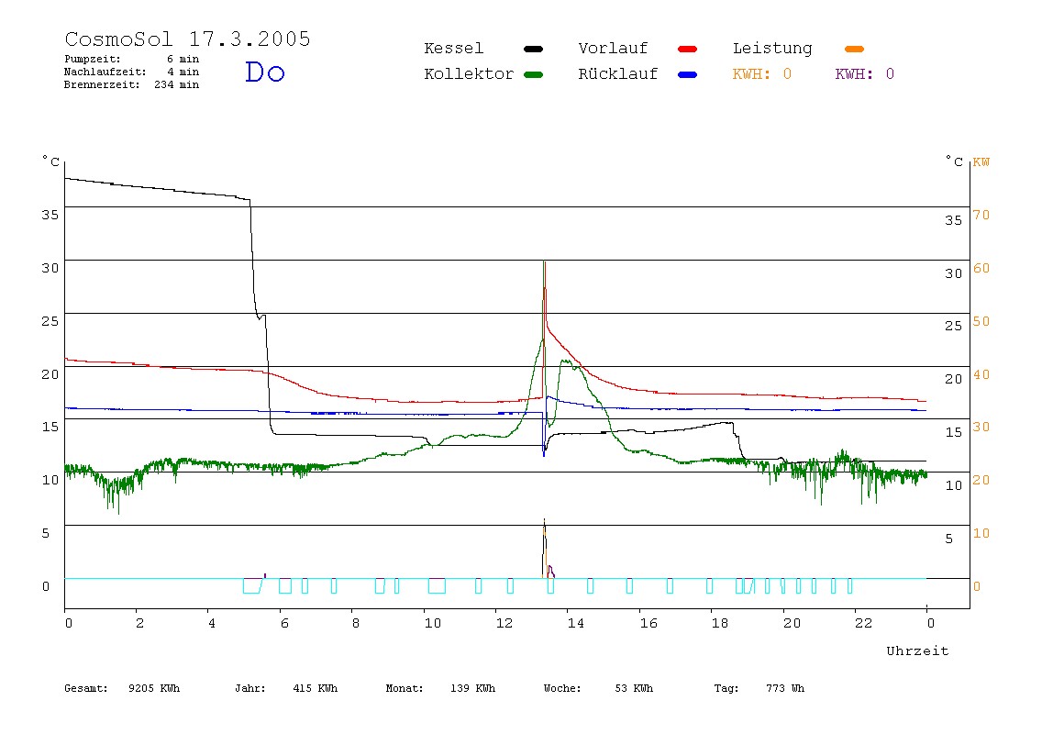The image size is (1053, 745).
Task: Click the blue weekday label "Do"
Action: pos(265,72)
